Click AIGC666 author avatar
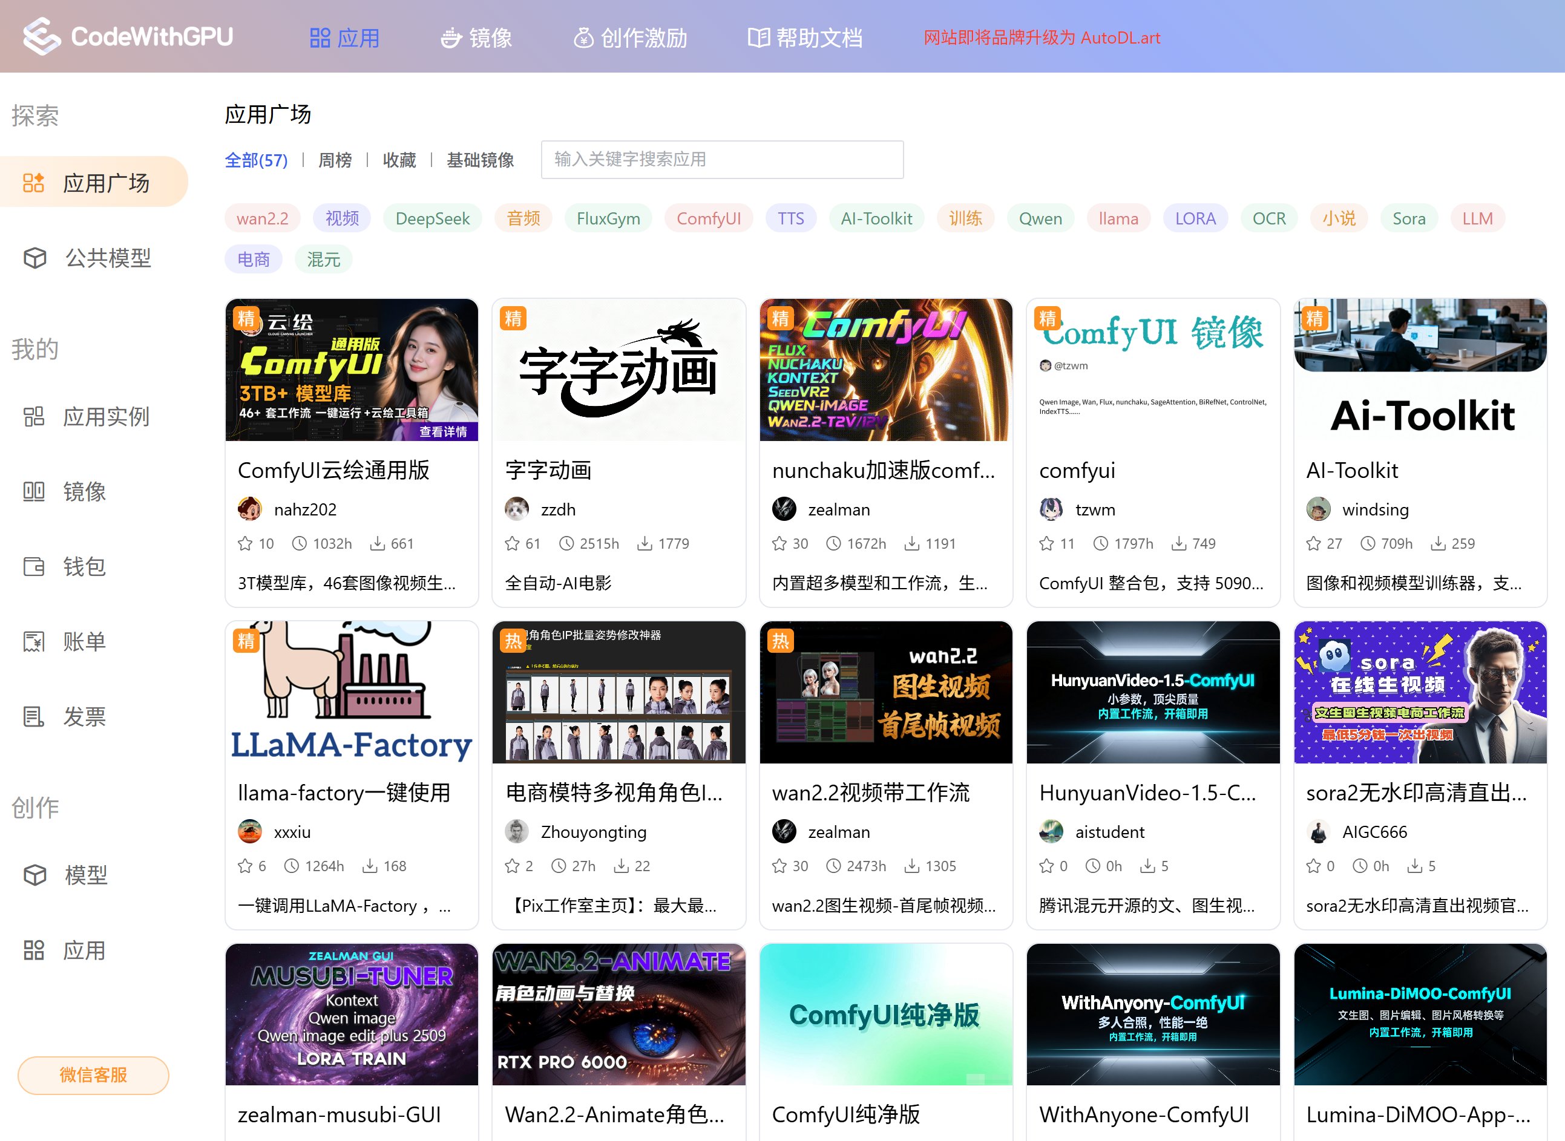 pos(1318,832)
